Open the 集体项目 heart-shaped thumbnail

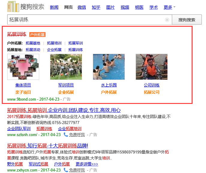click(23, 67)
